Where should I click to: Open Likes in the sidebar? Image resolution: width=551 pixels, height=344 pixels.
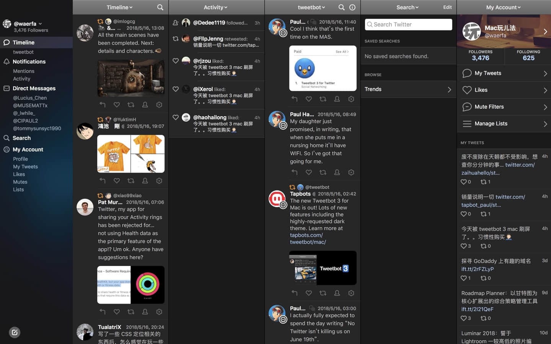[x=19, y=174]
